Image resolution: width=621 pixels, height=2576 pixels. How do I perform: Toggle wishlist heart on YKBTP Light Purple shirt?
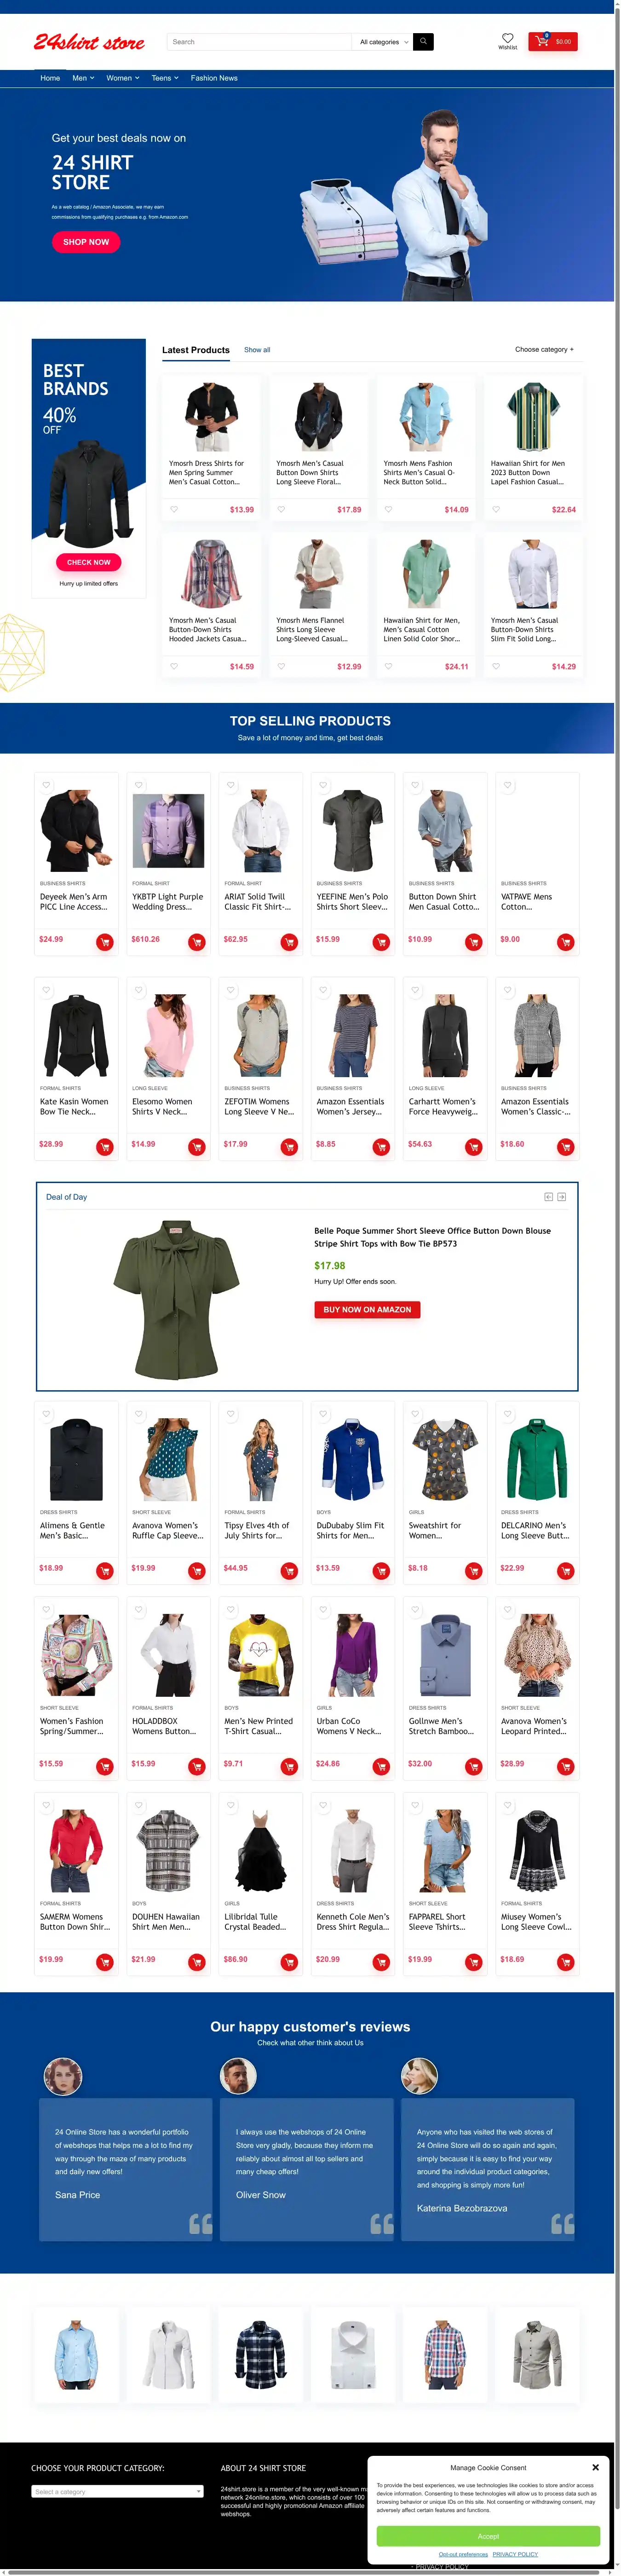click(139, 785)
